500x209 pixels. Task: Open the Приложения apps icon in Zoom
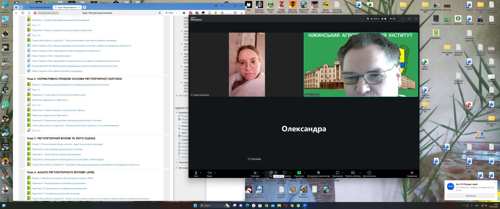(337, 173)
